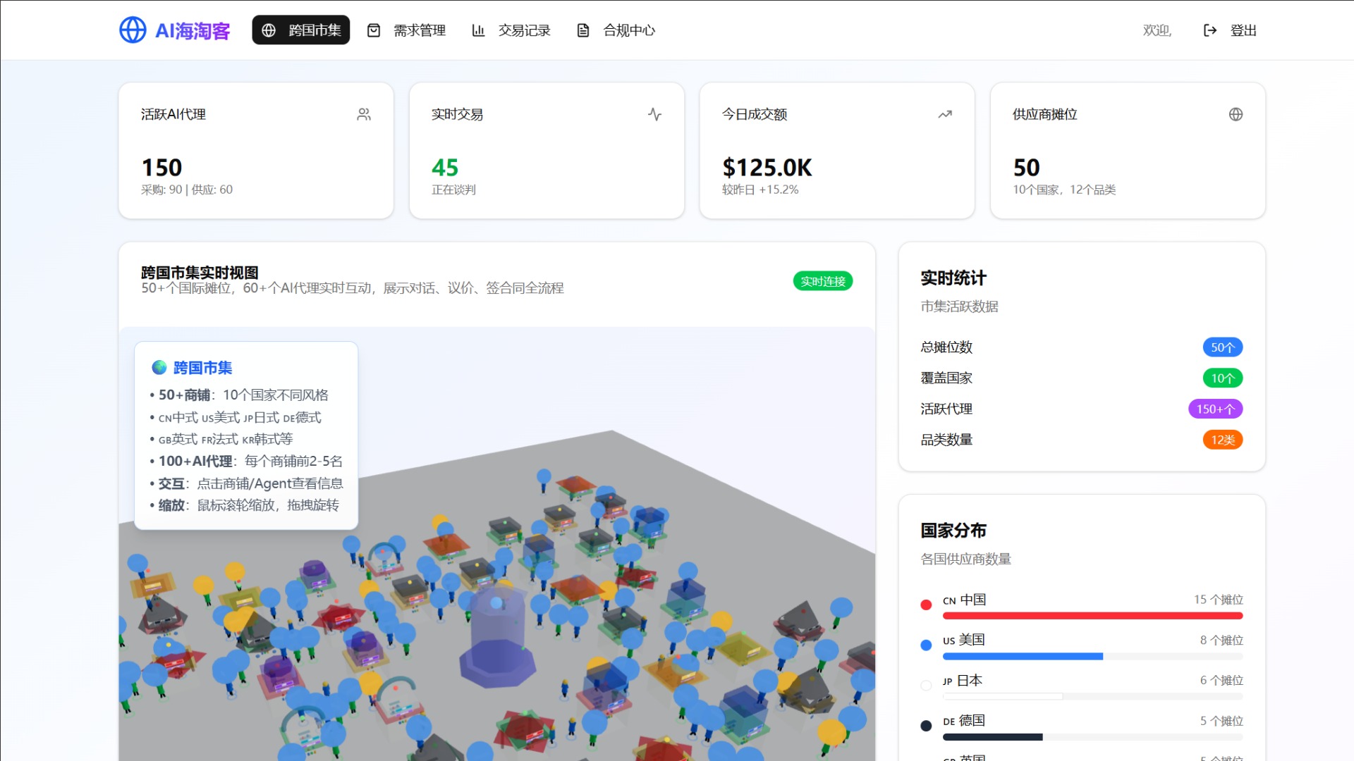This screenshot has width=1354, height=761.
Task: Click the clipboard icon beside 需求管理
Action: click(374, 30)
